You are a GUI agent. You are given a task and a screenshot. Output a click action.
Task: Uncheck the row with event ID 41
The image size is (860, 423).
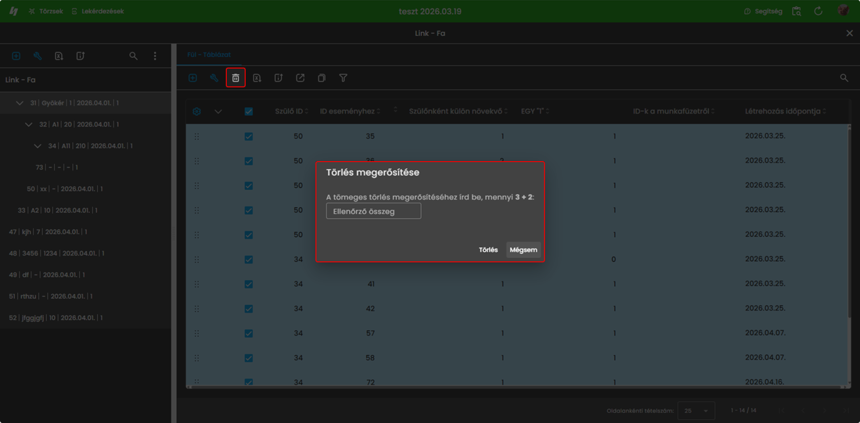(248, 284)
